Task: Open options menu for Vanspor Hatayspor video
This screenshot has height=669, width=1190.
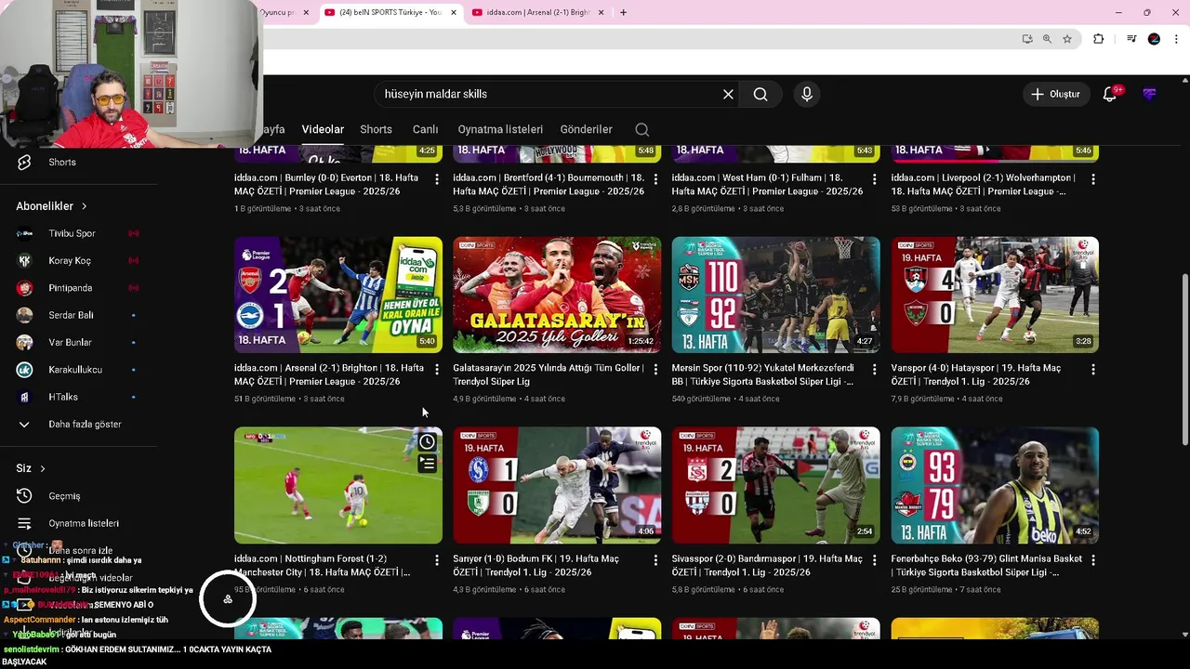Action: point(1092,369)
